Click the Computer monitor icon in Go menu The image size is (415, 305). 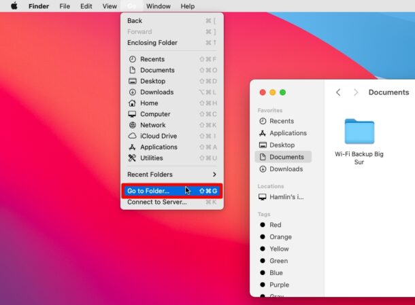[x=132, y=114]
